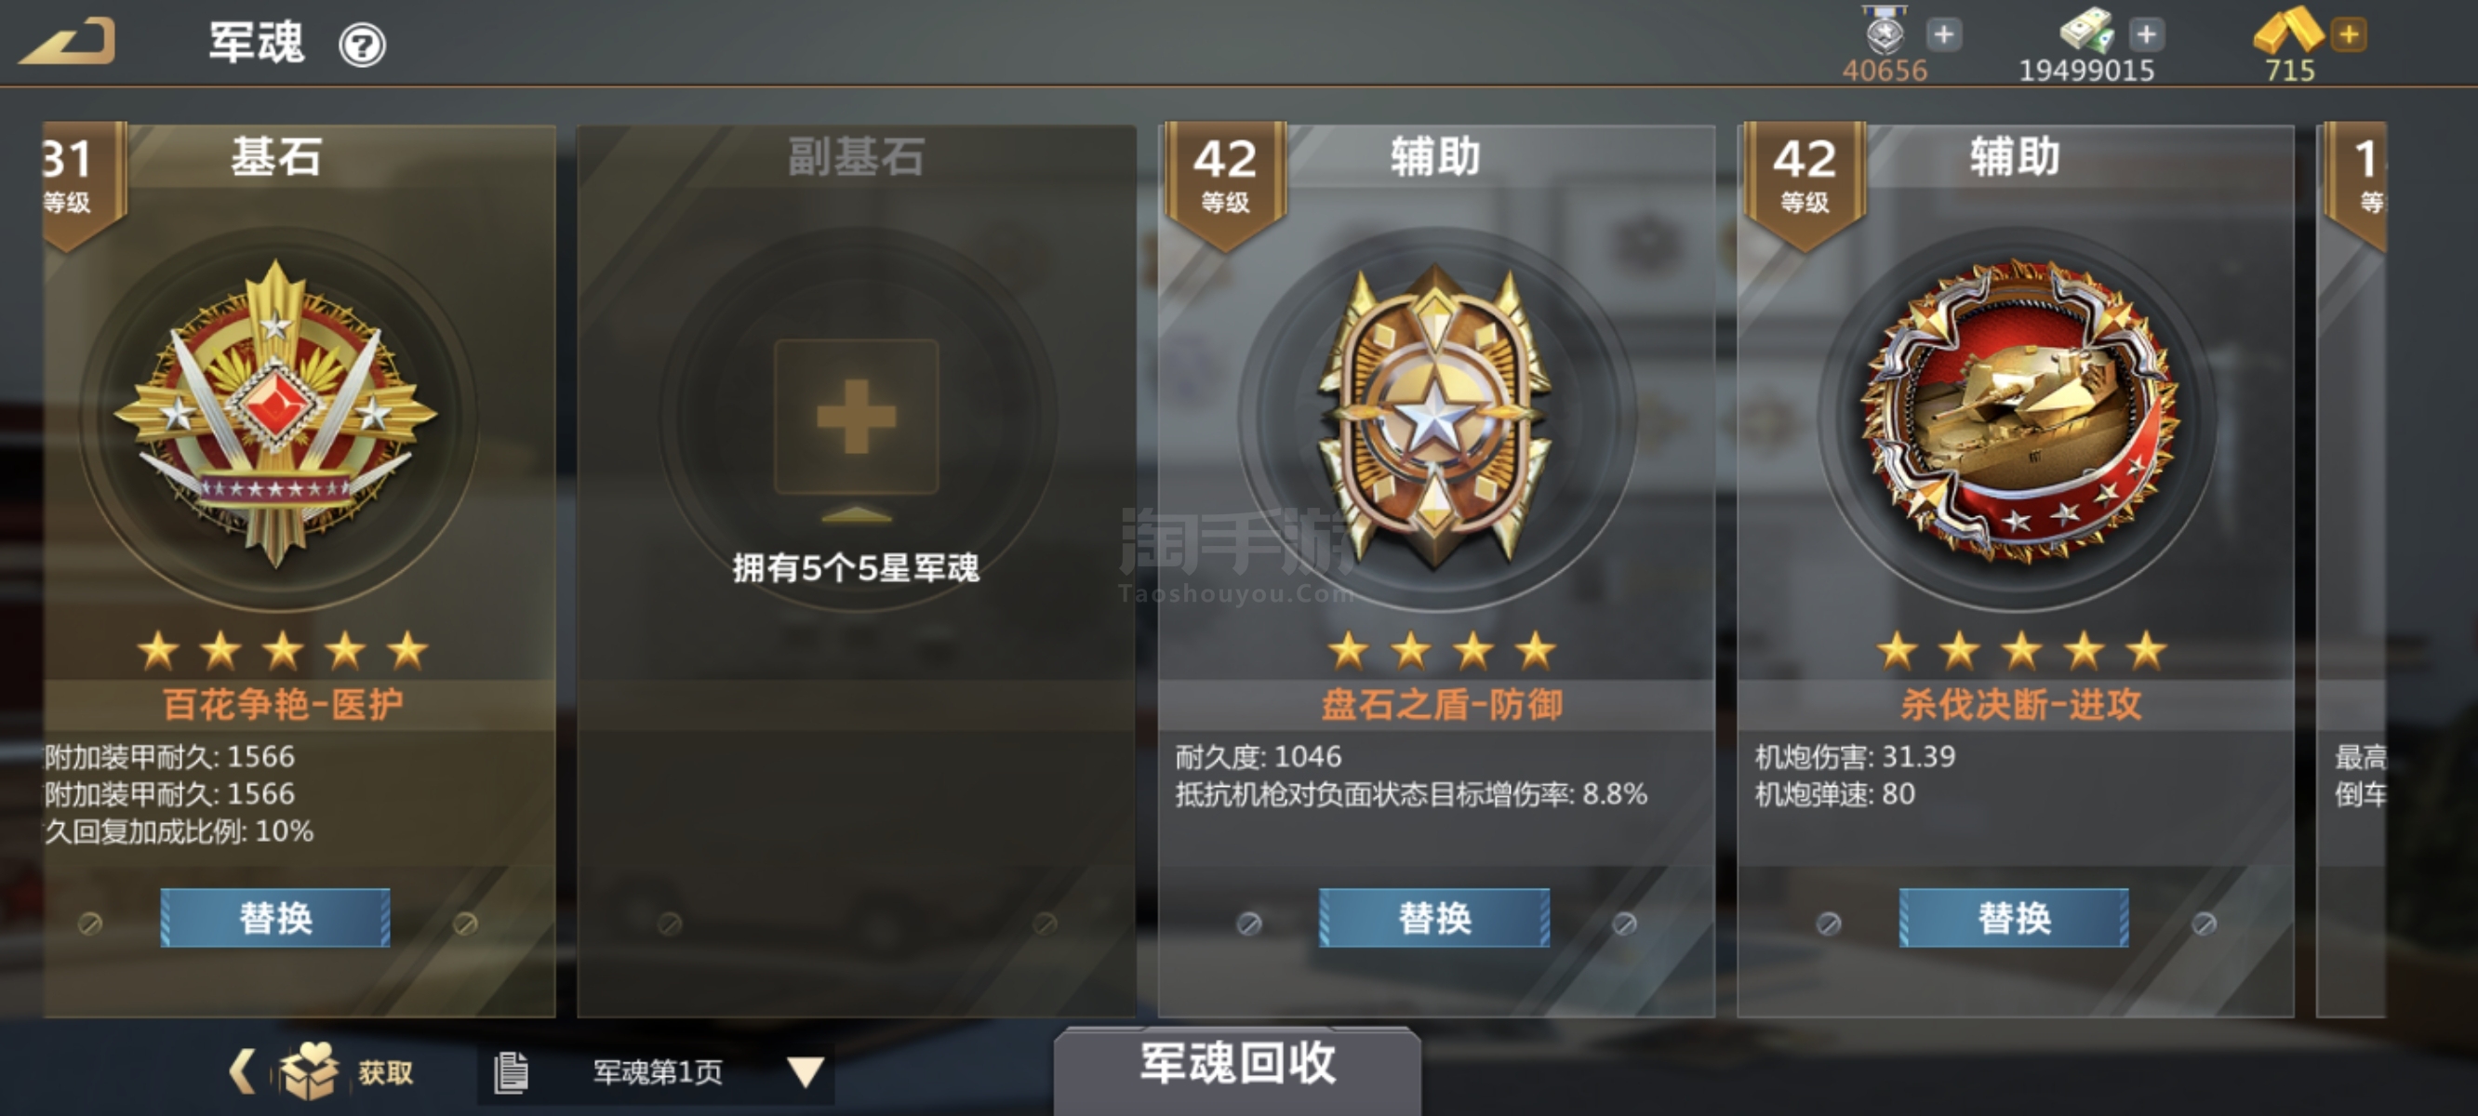Tap the 杀伐决断-进攻 tank emblem

(2018, 412)
